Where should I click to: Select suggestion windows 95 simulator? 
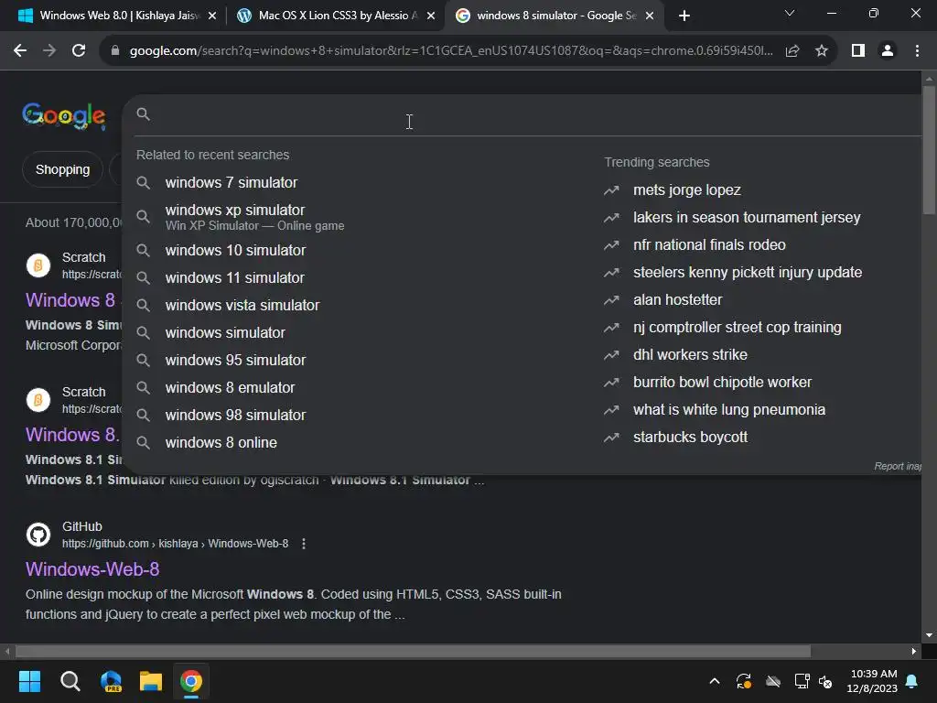click(x=235, y=360)
